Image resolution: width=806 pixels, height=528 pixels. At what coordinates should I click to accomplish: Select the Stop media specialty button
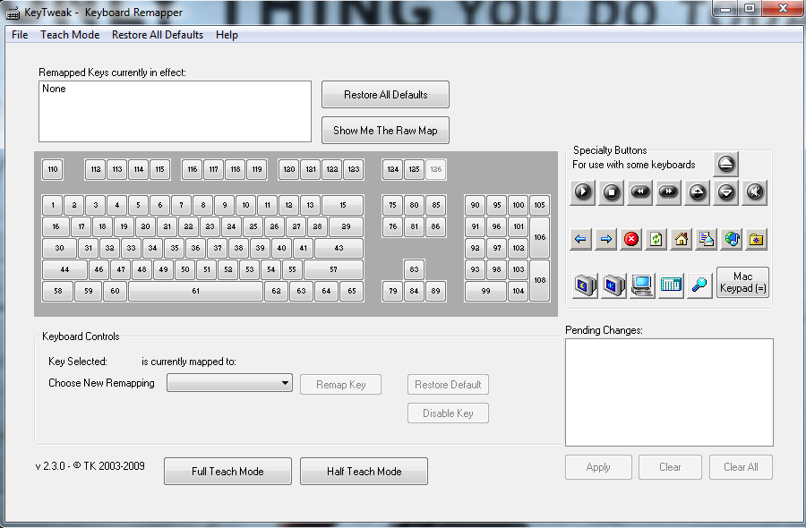pyautogui.click(x=611, y=192)
